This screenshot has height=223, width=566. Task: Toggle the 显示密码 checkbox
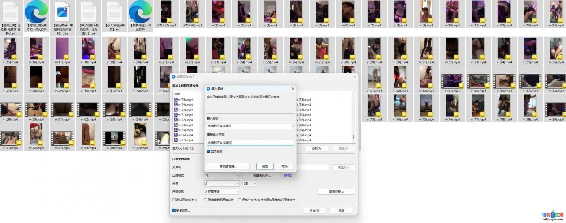click(x=209, y=151)
